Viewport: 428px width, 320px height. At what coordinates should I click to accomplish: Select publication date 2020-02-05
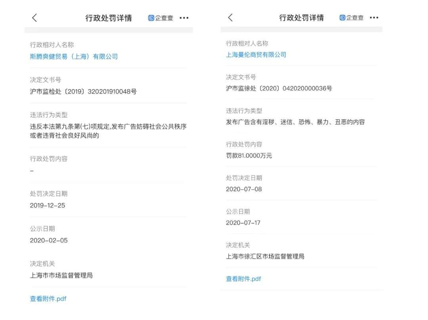click(x=49, y=240)
